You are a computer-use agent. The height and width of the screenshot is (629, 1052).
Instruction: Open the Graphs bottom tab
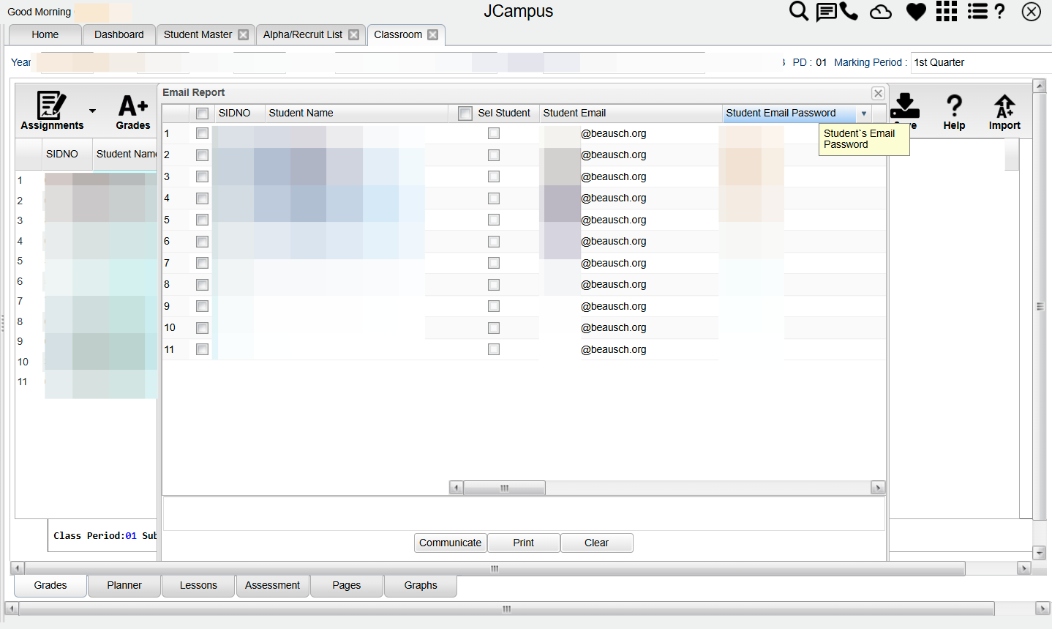click(421, 585)
